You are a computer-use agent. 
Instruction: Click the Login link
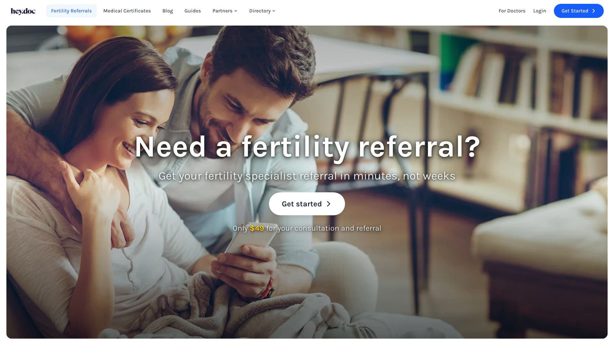[x=539, y=11]
